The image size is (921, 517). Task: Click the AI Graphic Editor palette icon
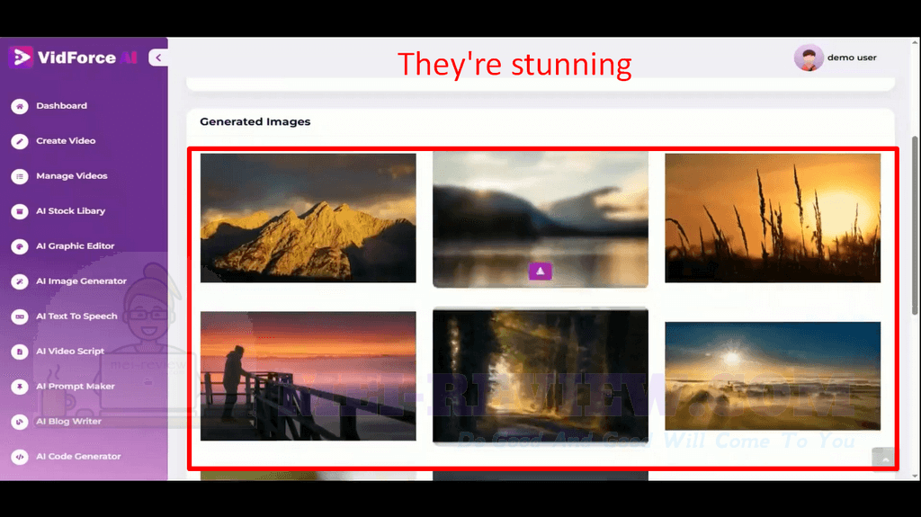20,246
